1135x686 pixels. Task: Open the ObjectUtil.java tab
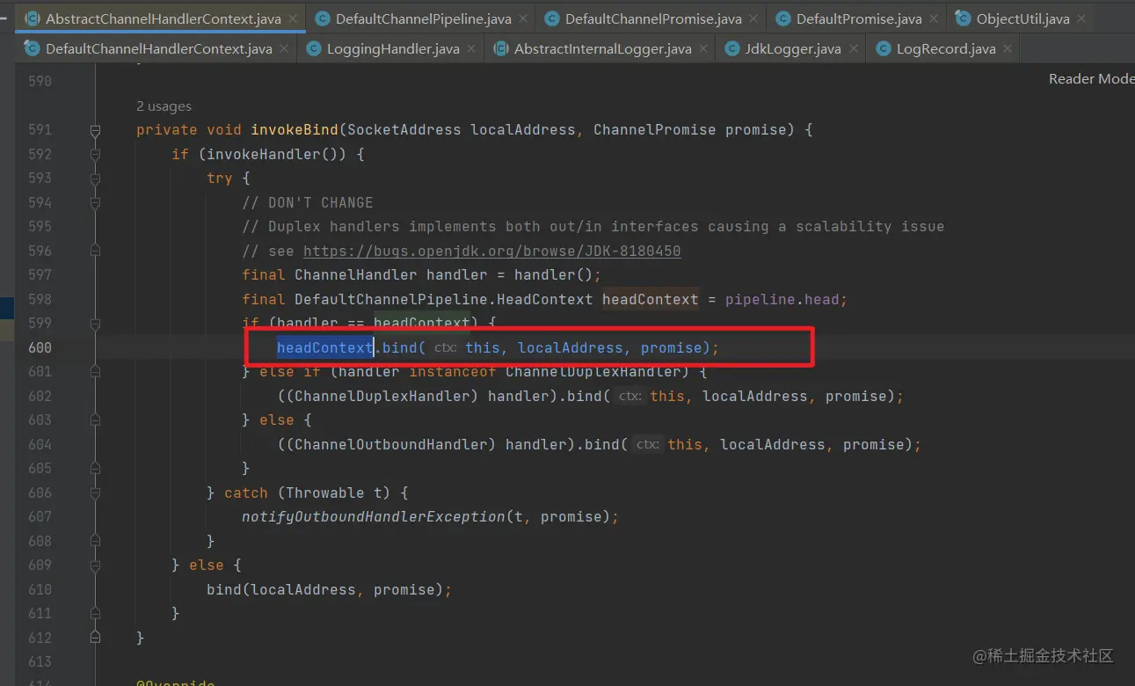tap(1022, 18)
